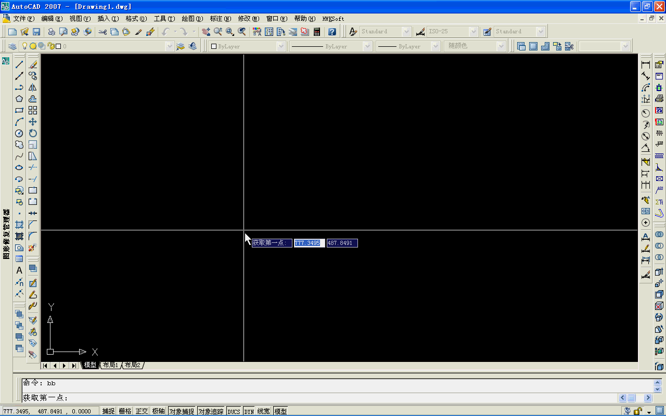The width and height of the screenshot is (666, 416).
Task: Click the Help question mark icon
Action: click(x=332, y=32)
